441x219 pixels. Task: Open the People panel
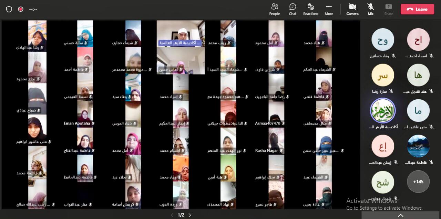click(274, 9)
